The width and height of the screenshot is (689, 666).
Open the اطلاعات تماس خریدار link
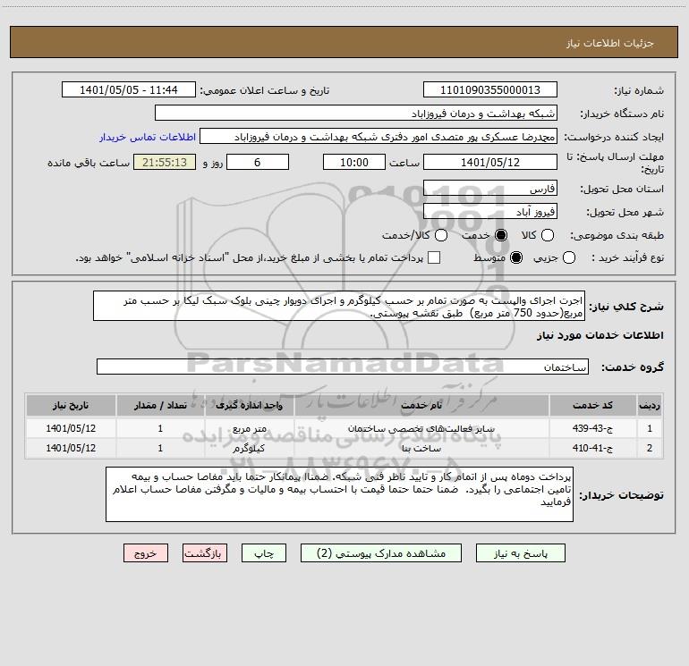click(148, 137)
